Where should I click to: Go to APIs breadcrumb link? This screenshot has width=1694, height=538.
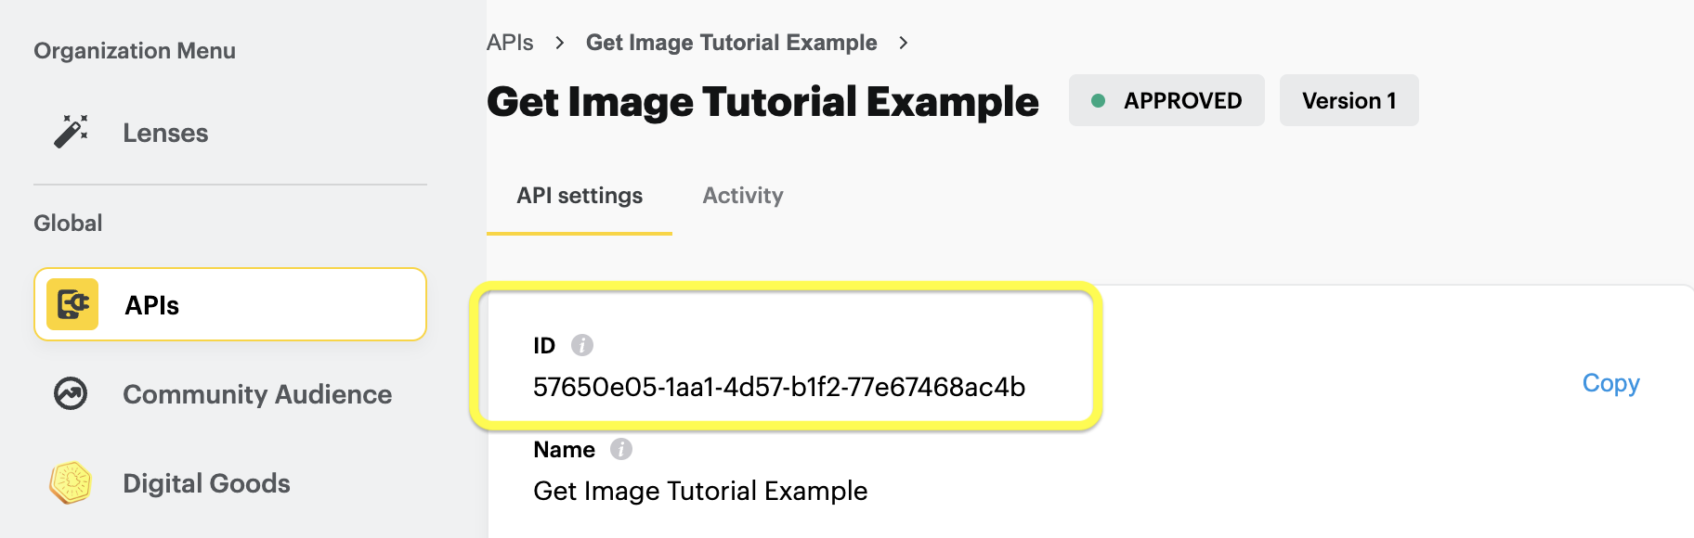coord(510,43)
